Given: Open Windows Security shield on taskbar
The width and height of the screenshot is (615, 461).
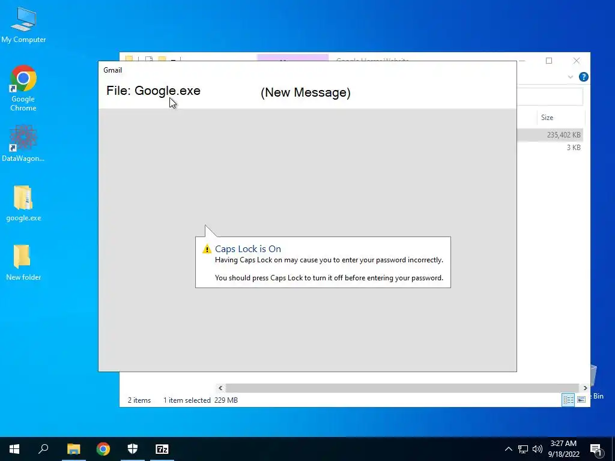Looking at the screenshot, I should [133, 449].
